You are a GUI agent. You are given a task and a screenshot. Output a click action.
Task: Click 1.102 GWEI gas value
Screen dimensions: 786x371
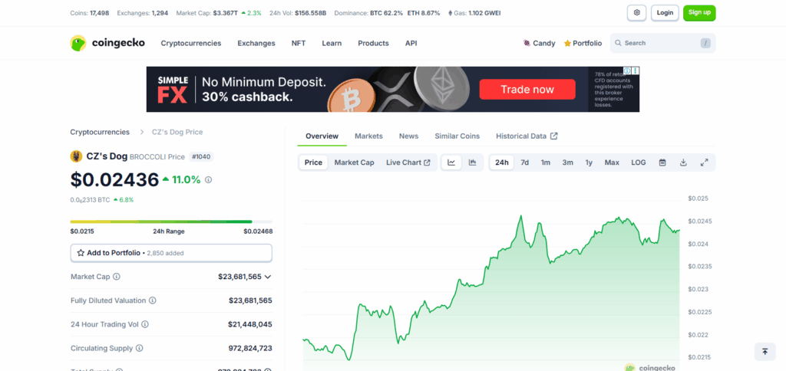[x=484, y=13]
